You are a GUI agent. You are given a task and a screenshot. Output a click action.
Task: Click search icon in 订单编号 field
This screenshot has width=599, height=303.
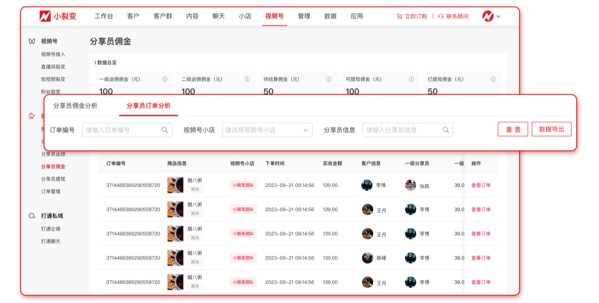165,130
